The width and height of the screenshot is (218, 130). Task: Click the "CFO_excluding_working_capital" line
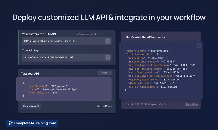pyautogui.click(x=162, y=76)
